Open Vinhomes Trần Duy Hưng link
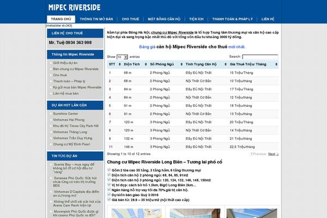This screenshot has height=218, width=327. pyautogui.click(x=72, y=138)
